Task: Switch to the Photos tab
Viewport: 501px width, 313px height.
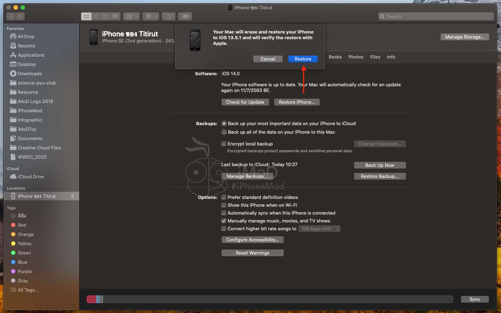Action: click(x=356, y=57)
